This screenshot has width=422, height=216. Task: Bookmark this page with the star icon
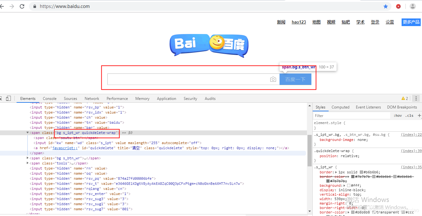click(386, 6)
